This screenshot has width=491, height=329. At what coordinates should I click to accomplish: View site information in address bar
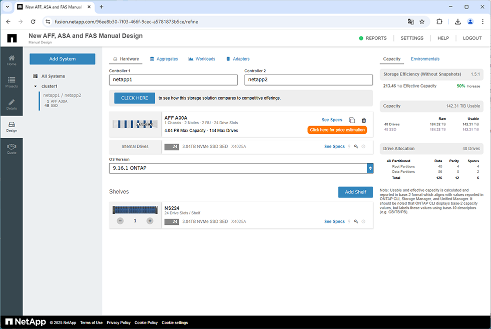click(48, 22)
